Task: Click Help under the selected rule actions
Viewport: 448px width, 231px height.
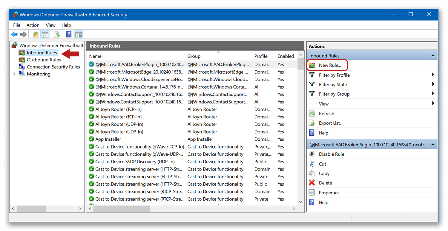Action: tap(323, 202)
